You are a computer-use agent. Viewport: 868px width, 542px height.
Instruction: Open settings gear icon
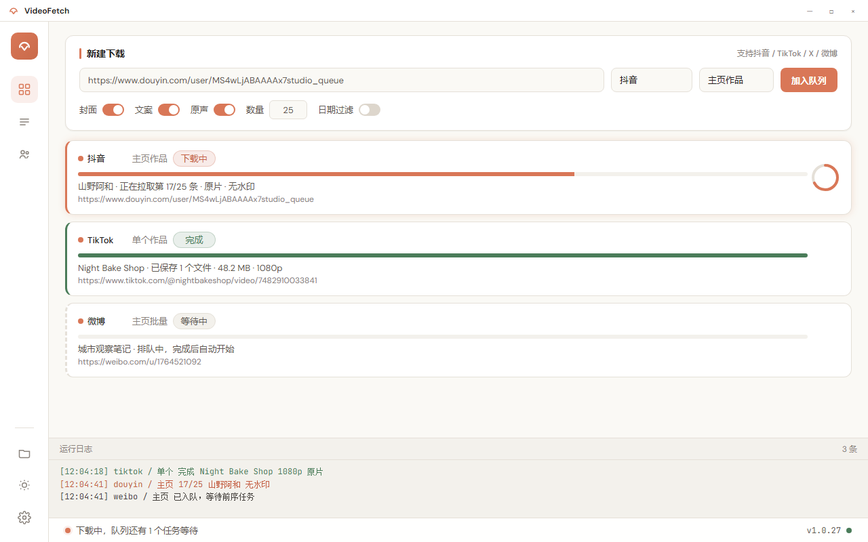24,518
